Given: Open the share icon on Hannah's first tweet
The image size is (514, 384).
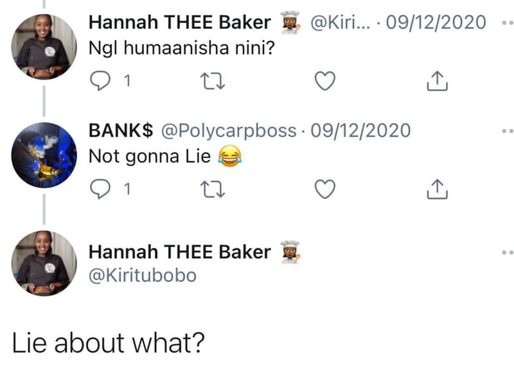Looking at the screenshot, I should click(438, 81).
